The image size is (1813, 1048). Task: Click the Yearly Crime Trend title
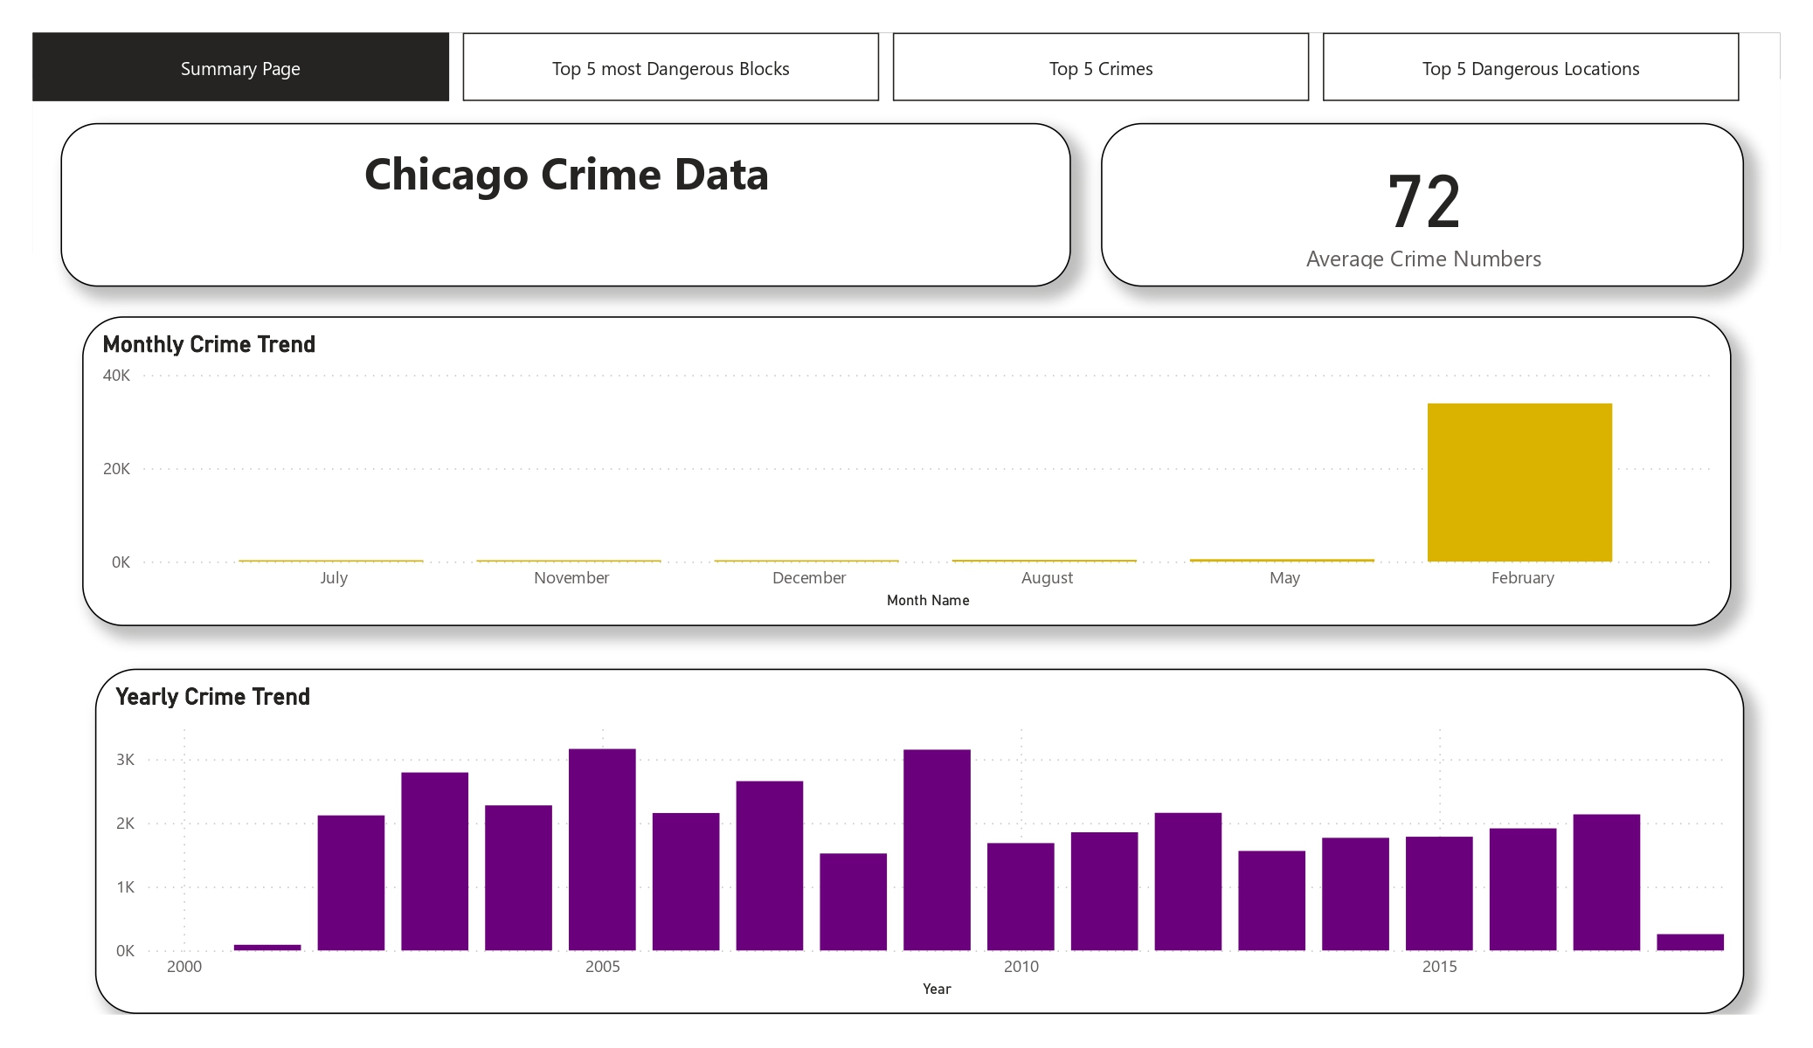(212, 697)
